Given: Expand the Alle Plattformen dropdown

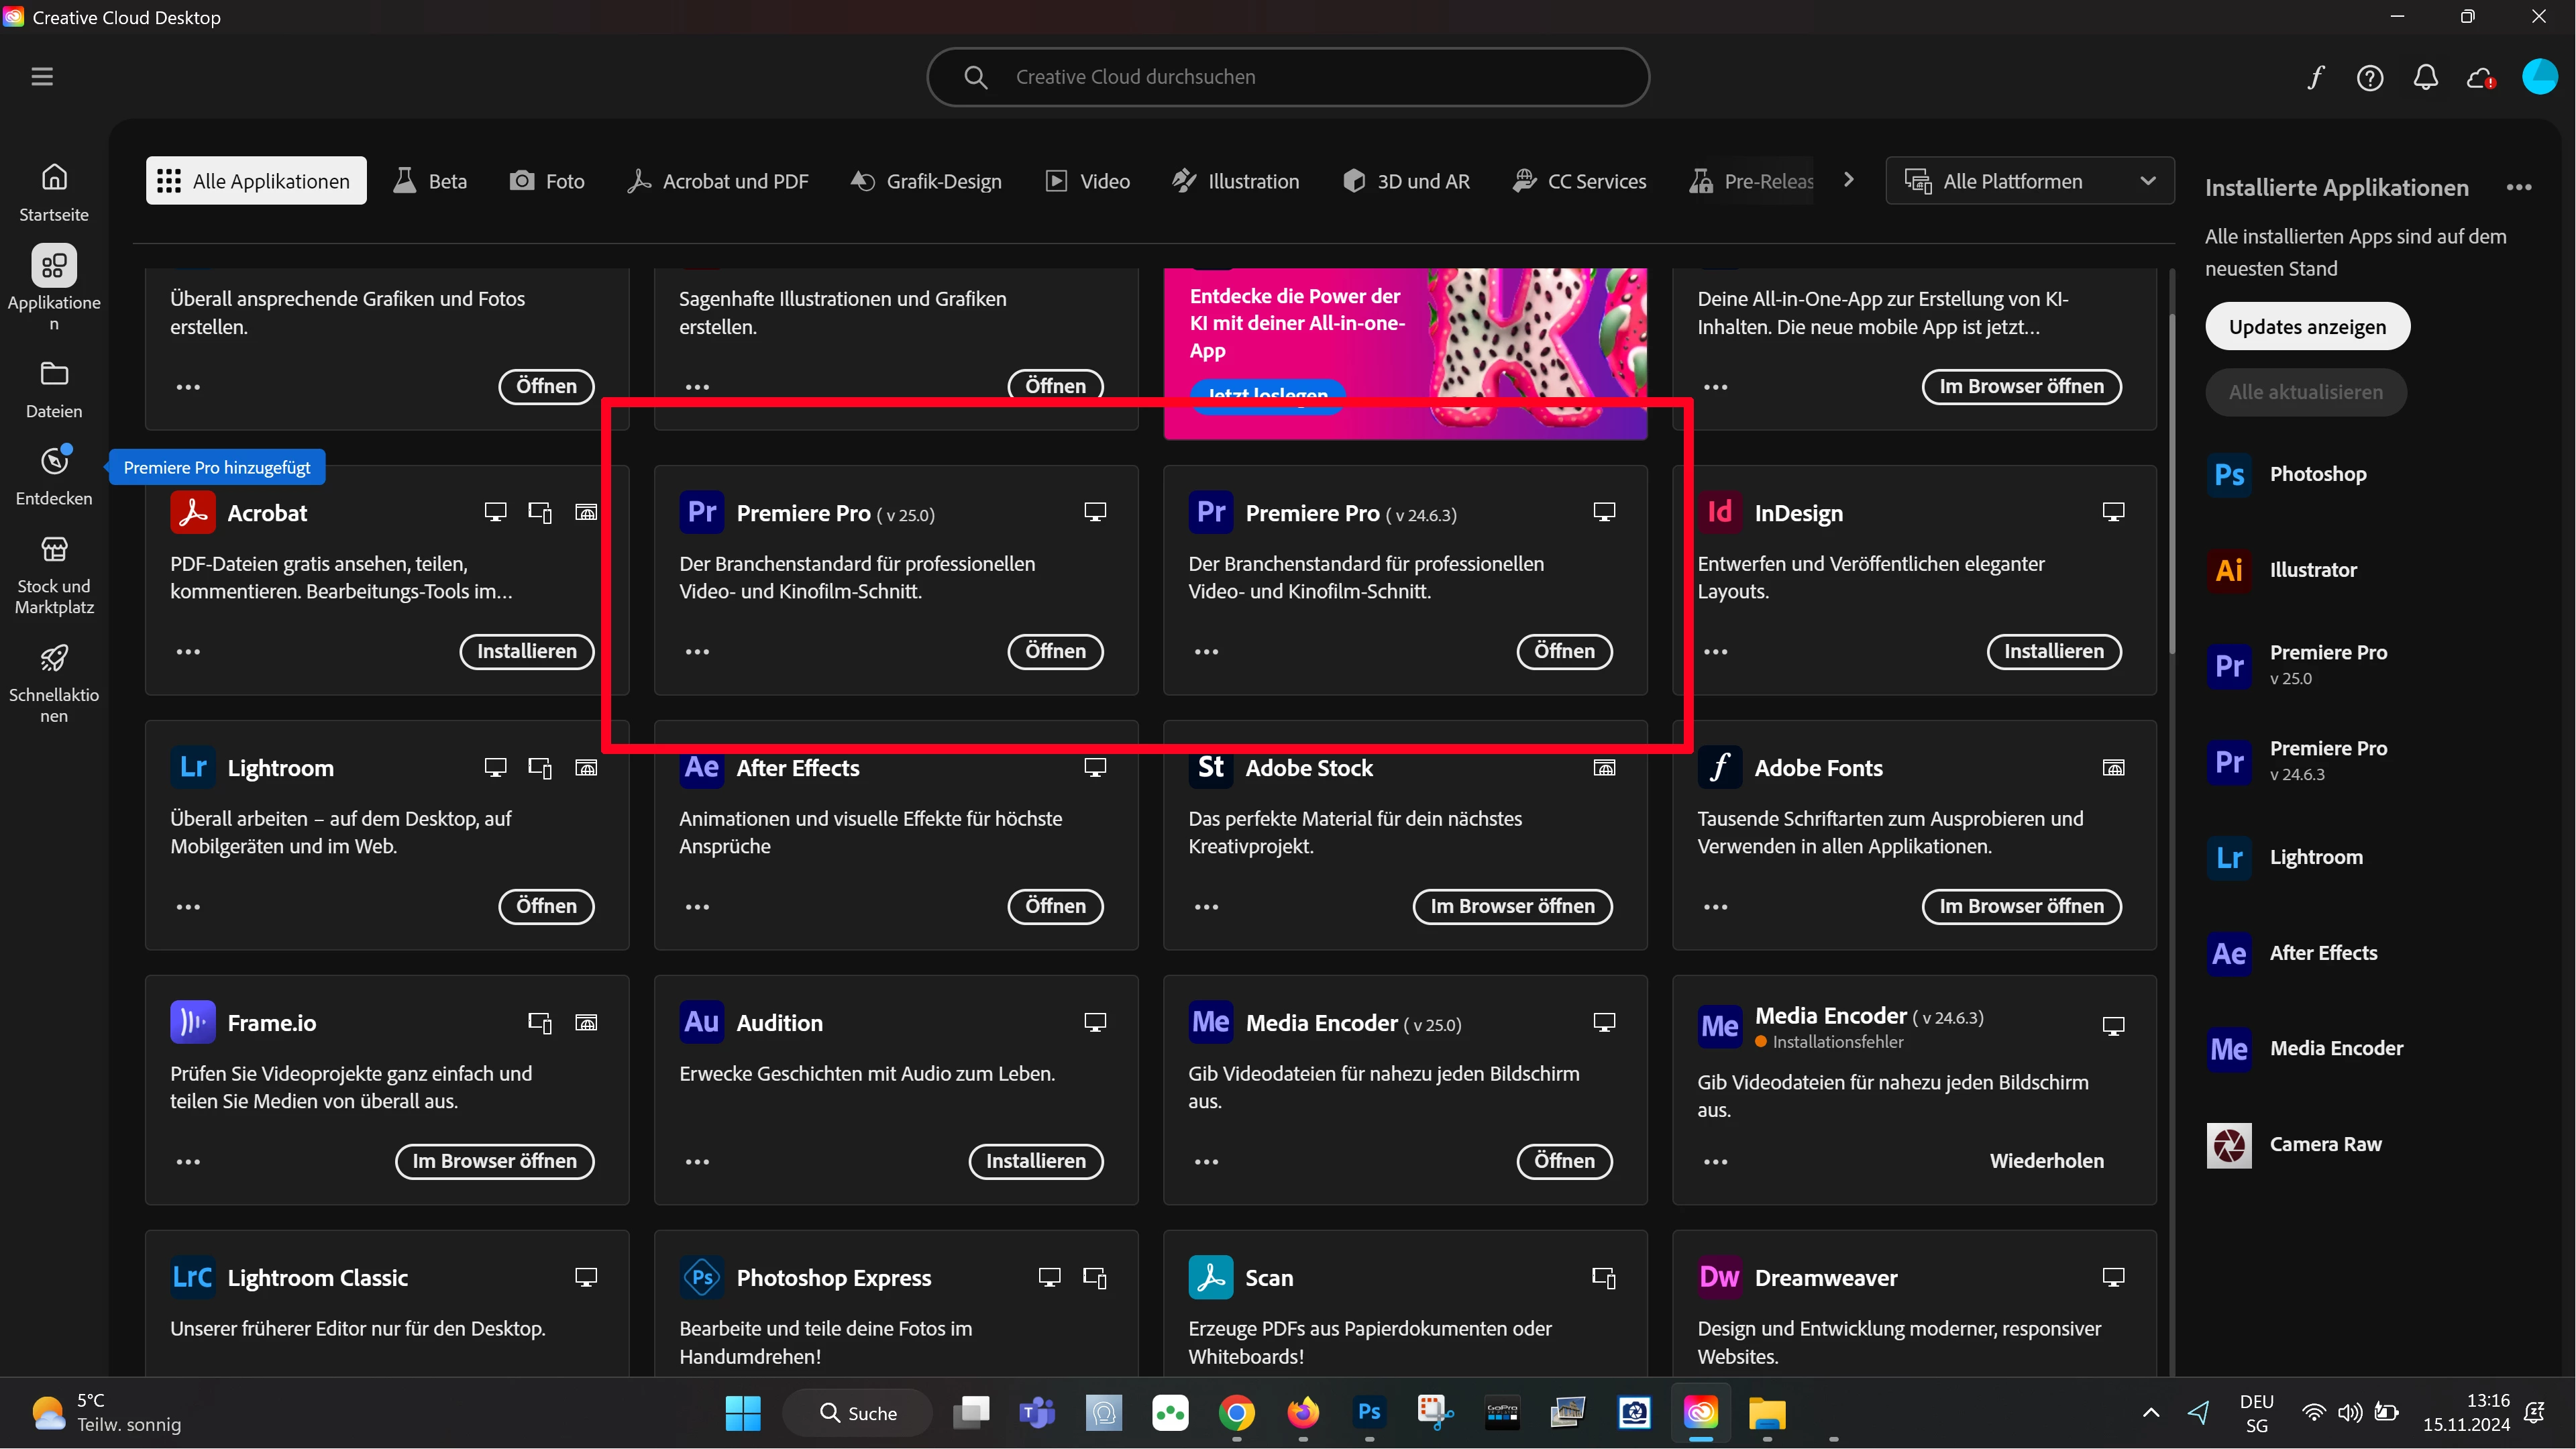Looking at the screenshot, I should tap(2029, 181).
